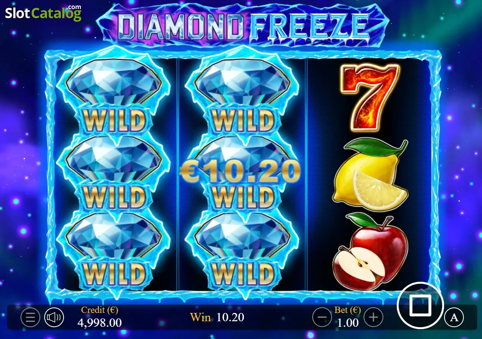Click the Win 10.20 display
The height and width of the screenshot is (339, 482).
217,317
